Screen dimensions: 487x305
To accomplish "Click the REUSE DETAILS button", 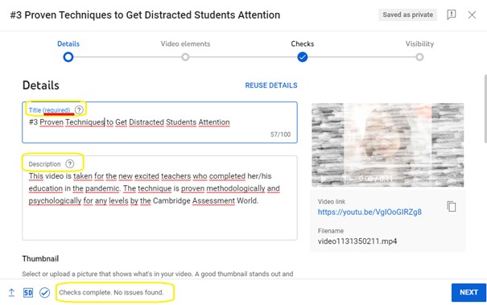I will click(271, 85).
